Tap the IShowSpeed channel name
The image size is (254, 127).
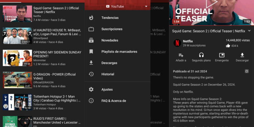click(x=41, y=38)
